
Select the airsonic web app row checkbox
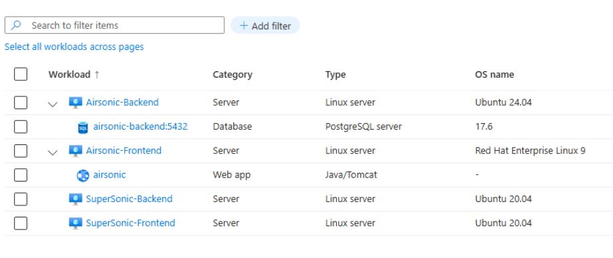(x=21, y=175)
